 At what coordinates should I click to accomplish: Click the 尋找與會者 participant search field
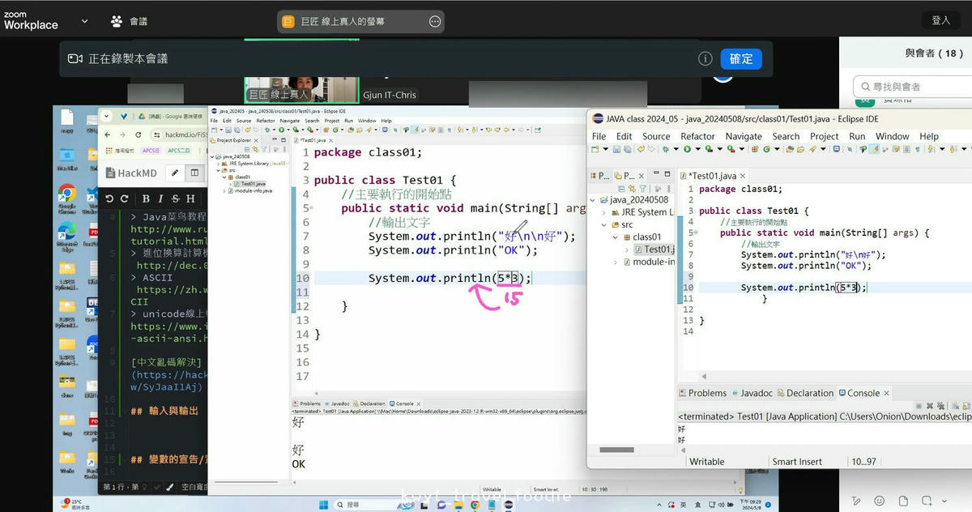click(x=912, y=87)
